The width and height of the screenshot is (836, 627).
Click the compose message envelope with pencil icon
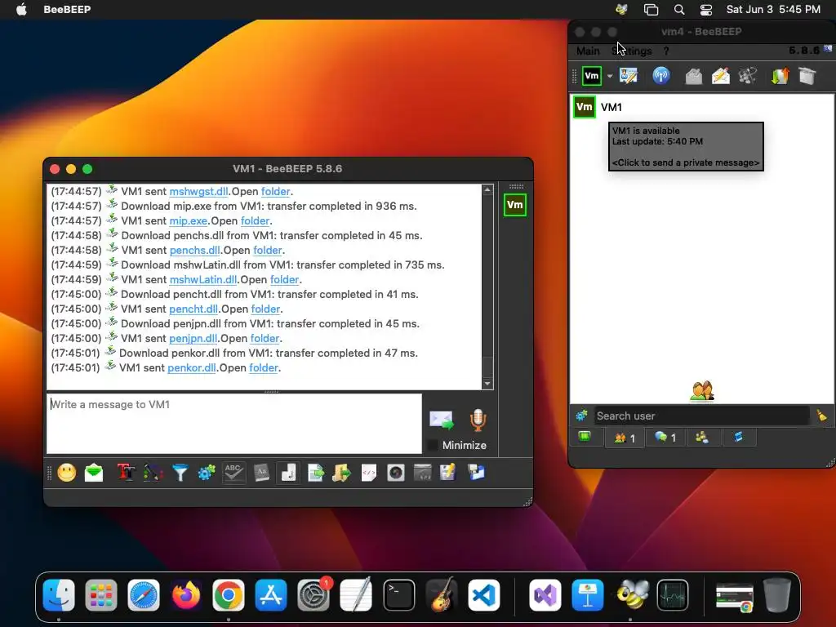[720, 76]
